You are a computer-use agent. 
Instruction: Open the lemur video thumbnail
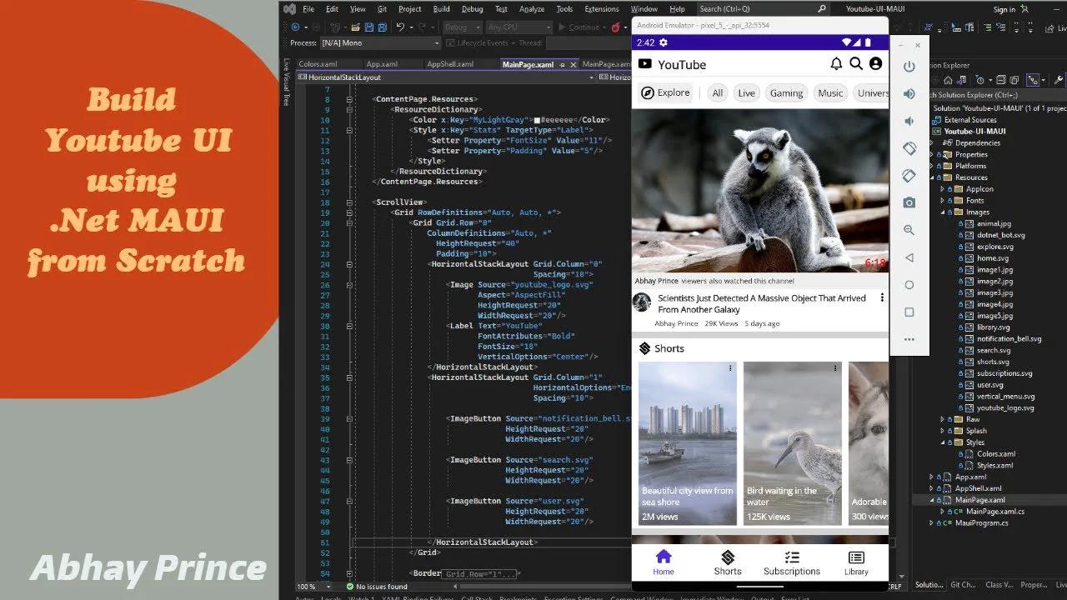(x=760, y=191)
